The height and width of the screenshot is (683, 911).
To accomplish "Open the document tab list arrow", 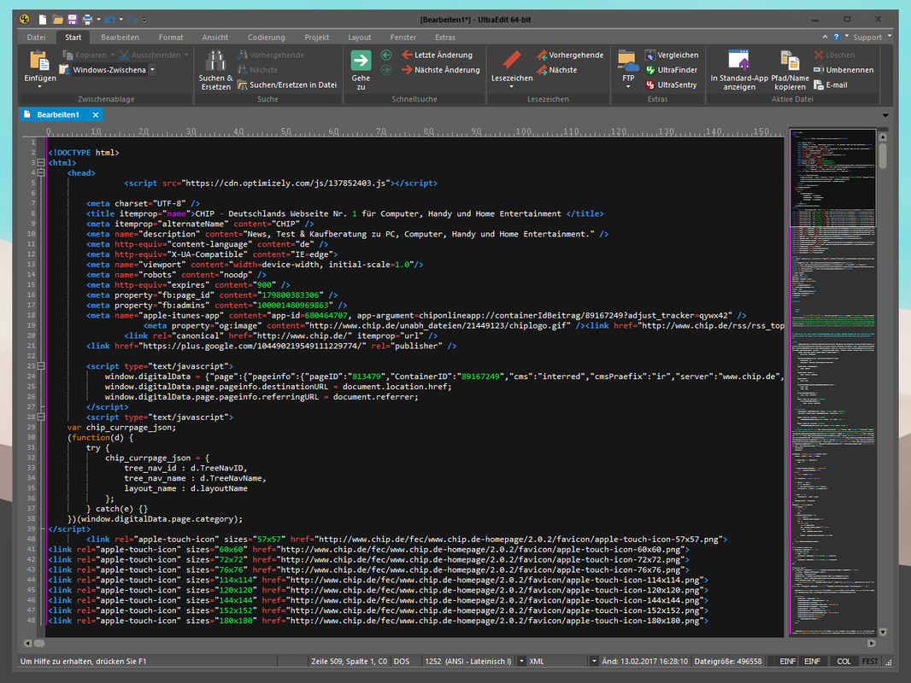I will click(x=885, y=115).
